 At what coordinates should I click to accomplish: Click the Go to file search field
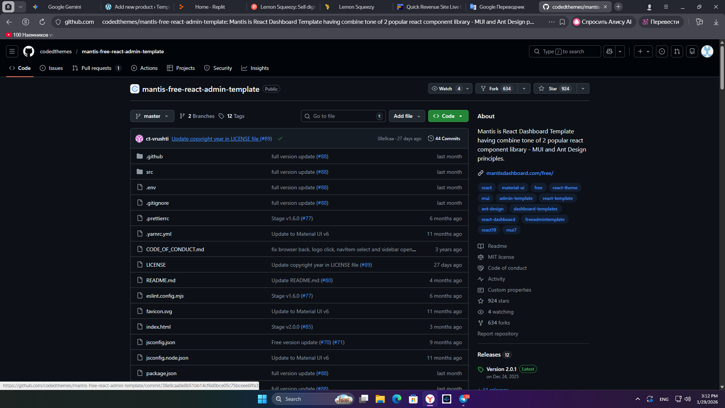pos(342,116)
